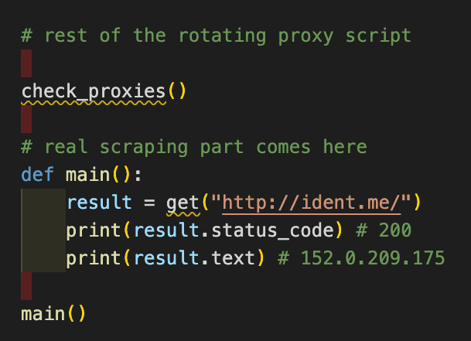Click the 'real scraping part comes here' comment

pos(194,147)
